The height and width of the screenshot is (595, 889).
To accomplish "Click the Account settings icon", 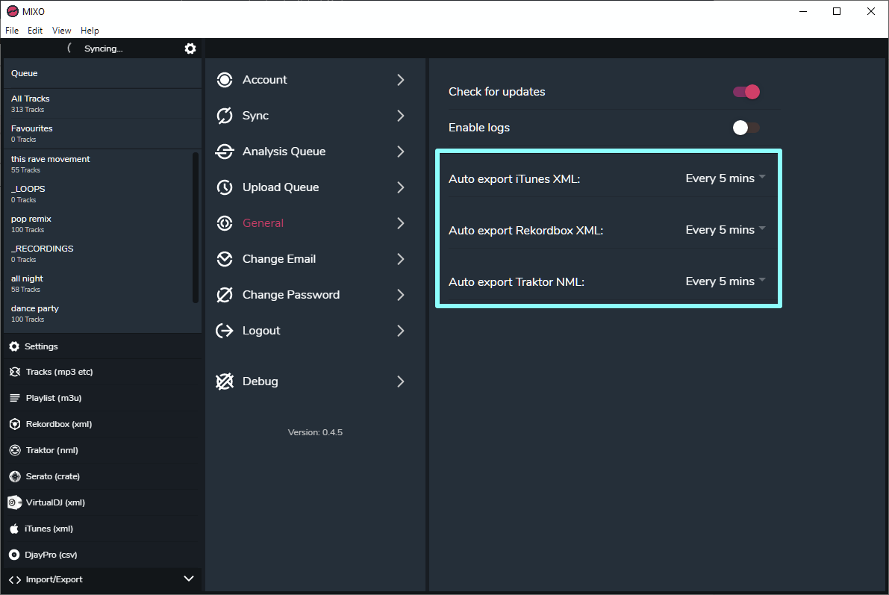I will click(x=225, y=80).
